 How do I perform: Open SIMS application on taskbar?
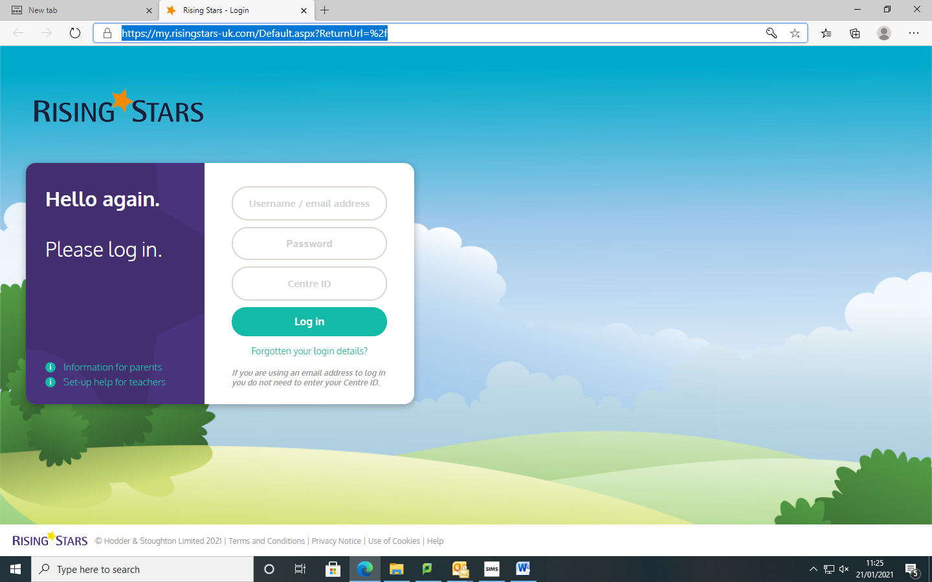click(x=492, y=569)
